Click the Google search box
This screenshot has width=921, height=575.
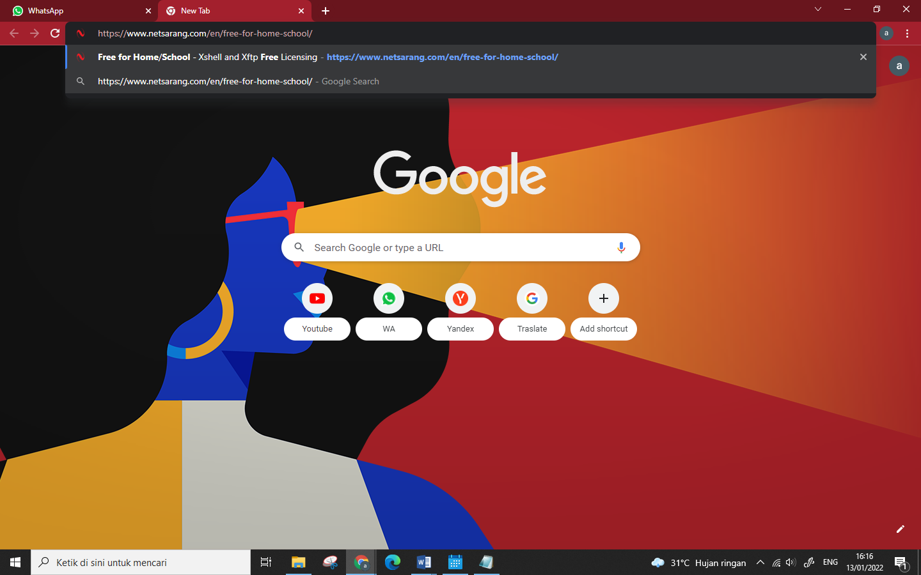pos(460,247)
